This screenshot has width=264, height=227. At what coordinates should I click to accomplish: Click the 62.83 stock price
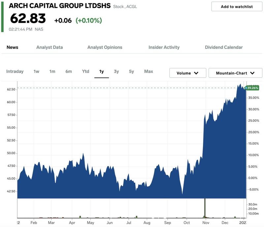[28, 18]
